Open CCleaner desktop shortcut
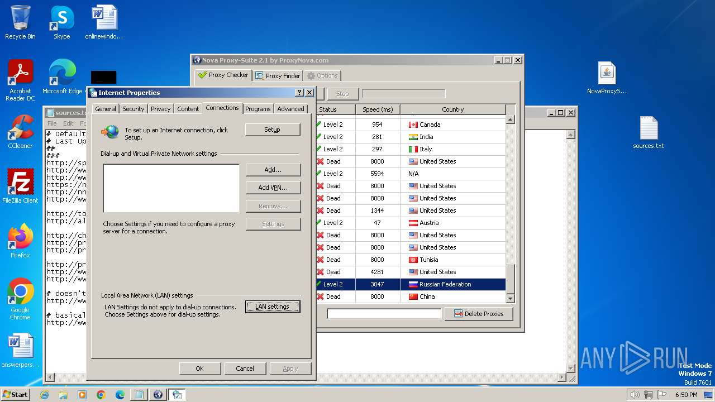 20,132
